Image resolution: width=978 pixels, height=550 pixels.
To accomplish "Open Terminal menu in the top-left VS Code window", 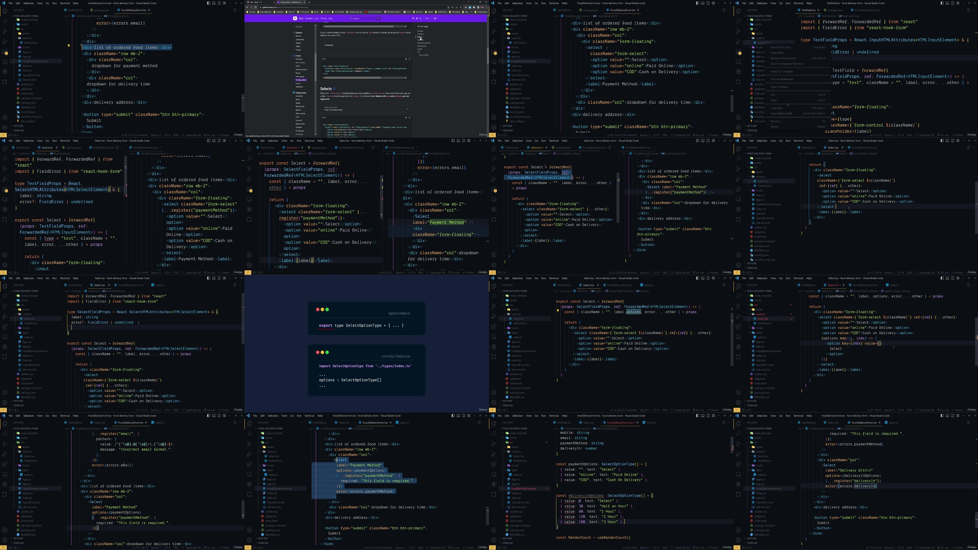I will pos(65,3).
